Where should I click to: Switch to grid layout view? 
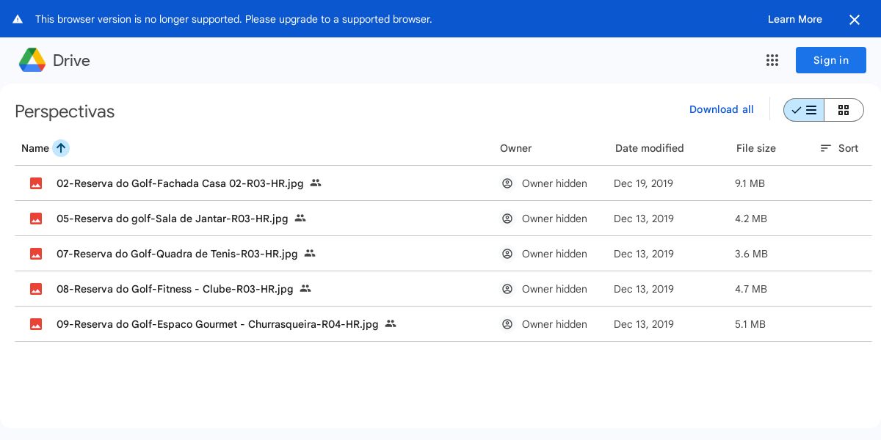click(x=844, y=110)
